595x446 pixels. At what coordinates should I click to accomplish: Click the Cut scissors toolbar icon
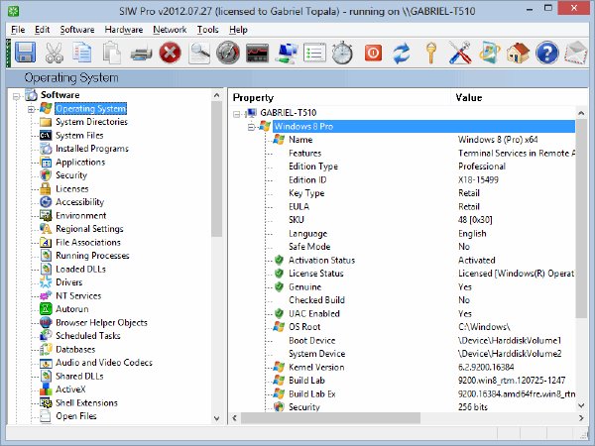[54, 53]
